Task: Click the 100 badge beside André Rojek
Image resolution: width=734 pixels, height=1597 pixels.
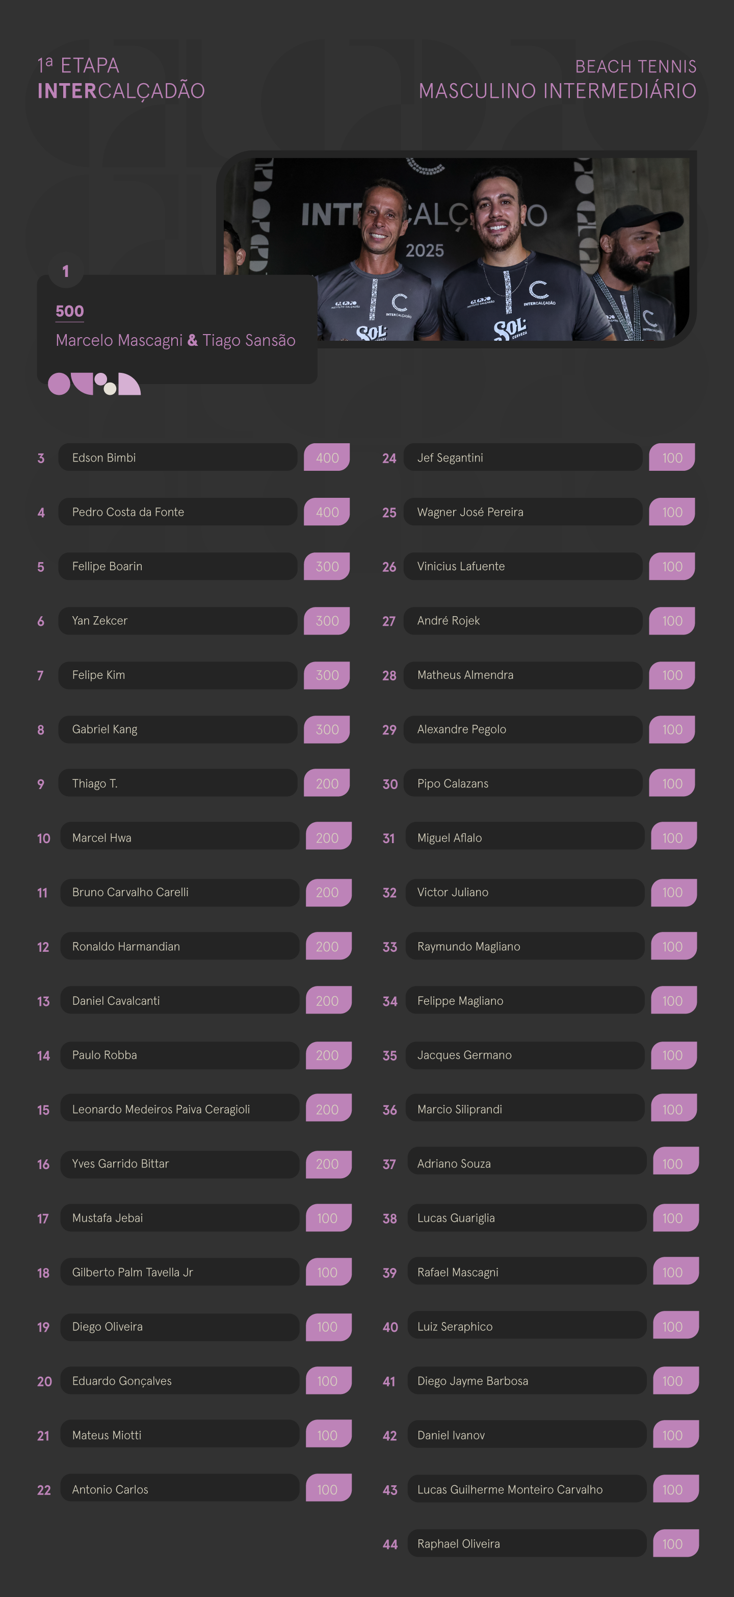Action: click(672, 621)
